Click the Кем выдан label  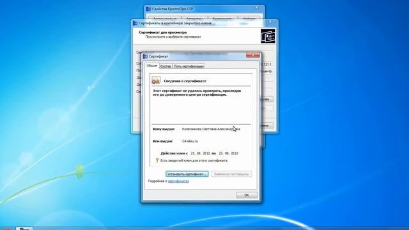pos(163,141)
